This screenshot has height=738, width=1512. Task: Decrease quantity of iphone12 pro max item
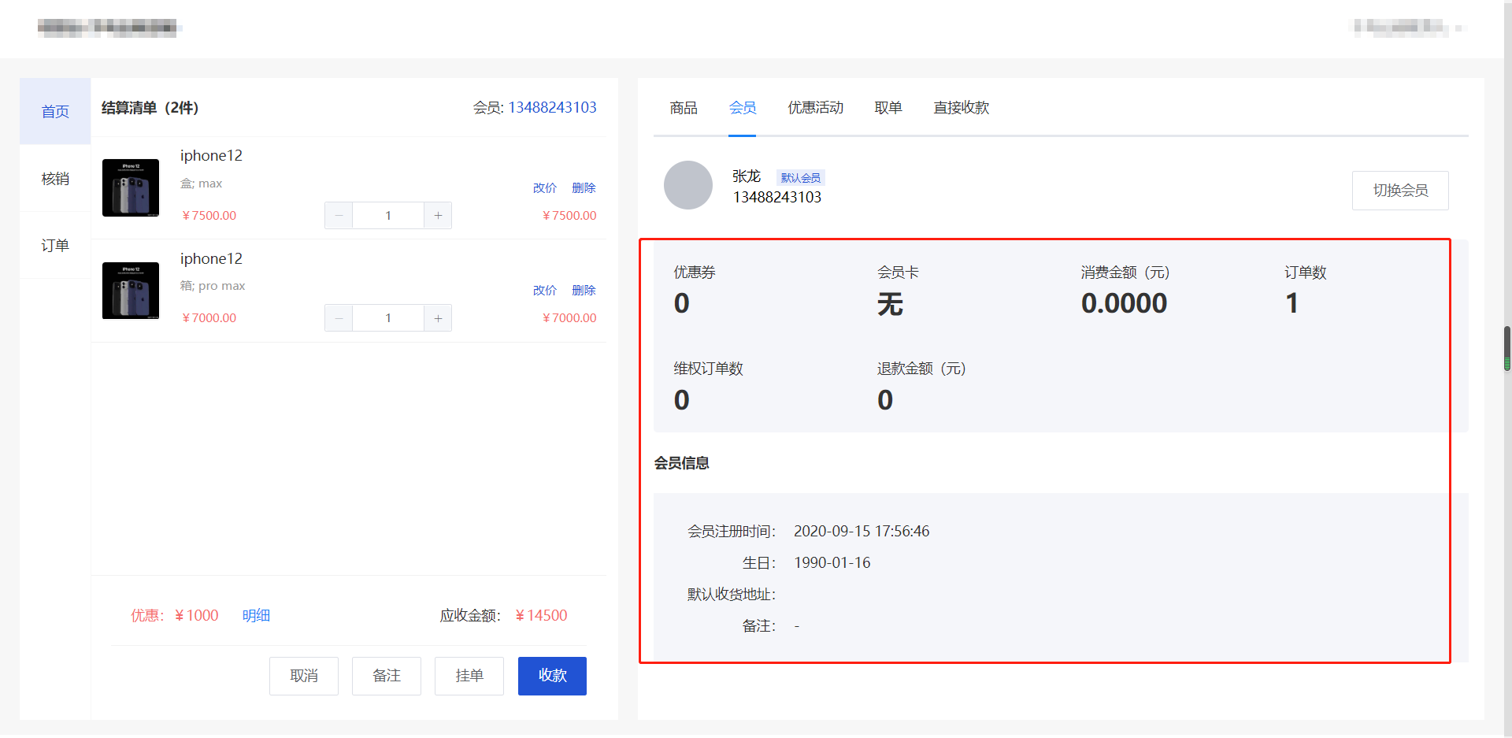[339, 318]
